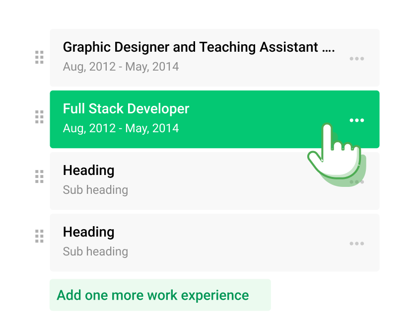The width and height of the screenshot is (410, 335).
Task: Select the date range under Full Stack Developer
Action: tap(121, 128)
